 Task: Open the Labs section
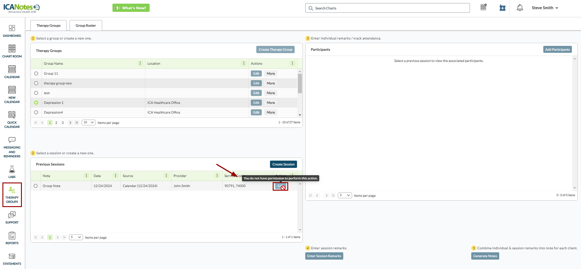(12, 172)
